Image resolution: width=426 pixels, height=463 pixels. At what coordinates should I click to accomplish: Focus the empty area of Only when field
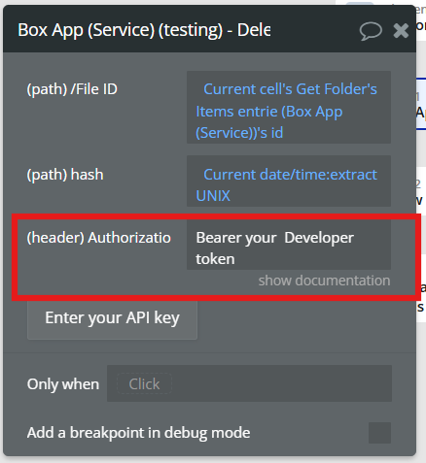tap(280, 383)
